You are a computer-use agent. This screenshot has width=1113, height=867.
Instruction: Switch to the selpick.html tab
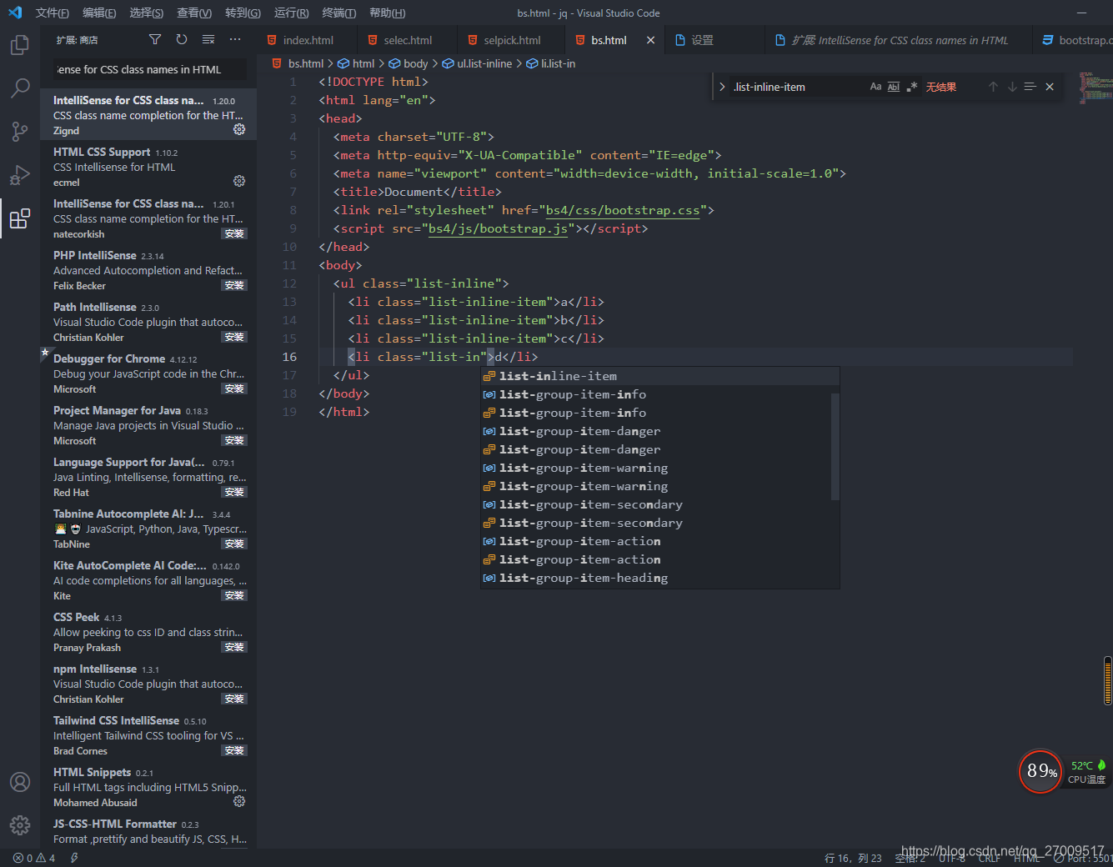(x=511, y=40)
